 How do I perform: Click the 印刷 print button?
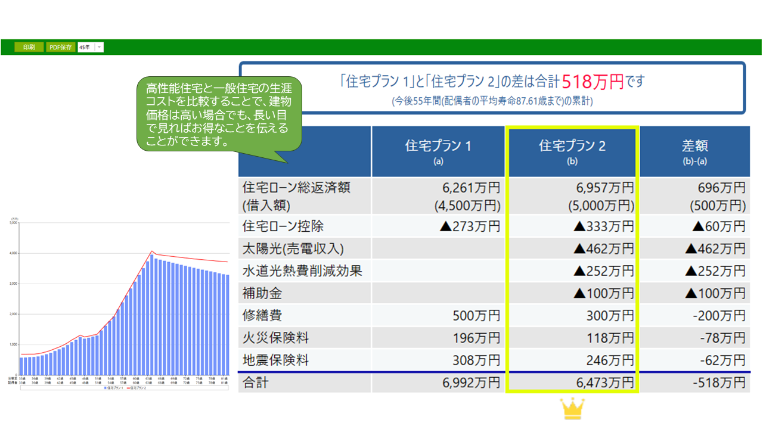pos(29,47)
